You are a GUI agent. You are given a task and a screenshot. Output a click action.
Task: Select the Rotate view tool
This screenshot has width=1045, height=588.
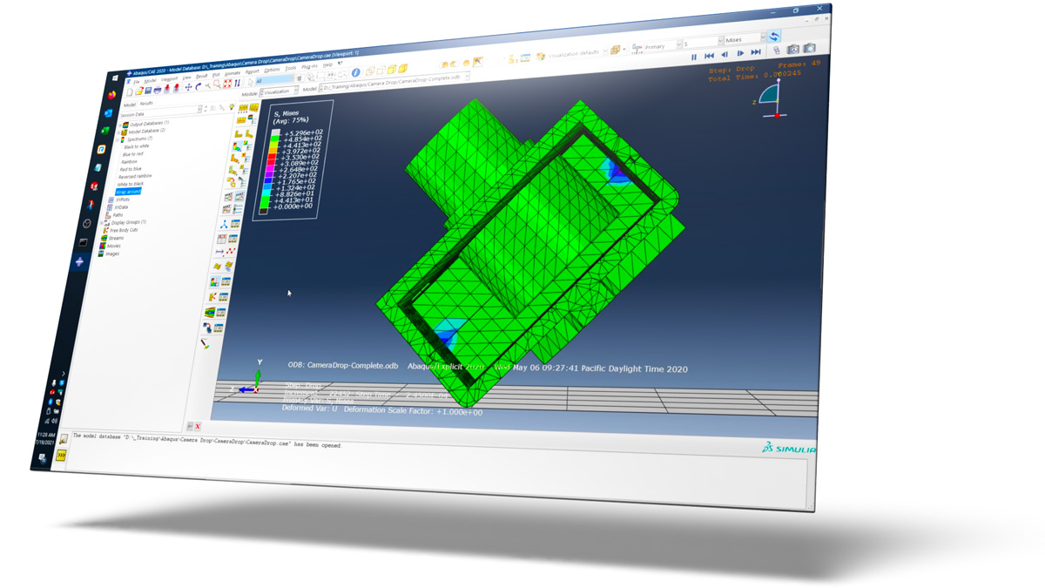198,87
